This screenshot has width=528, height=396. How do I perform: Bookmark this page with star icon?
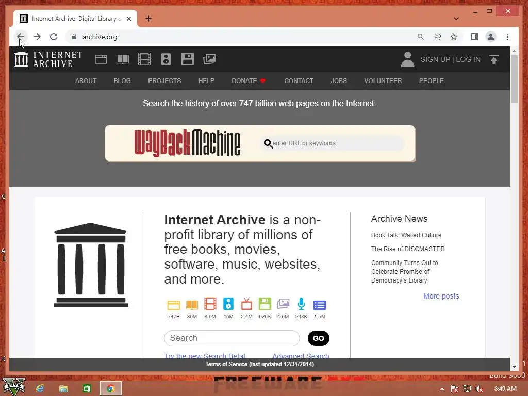[x=454, y=37]
